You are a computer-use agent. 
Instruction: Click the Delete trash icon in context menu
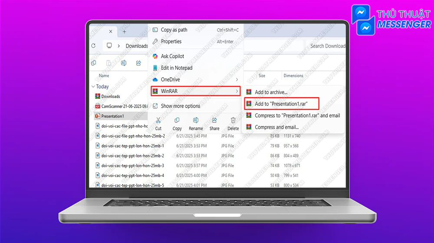pyautogui.click(x=233, y=120)
